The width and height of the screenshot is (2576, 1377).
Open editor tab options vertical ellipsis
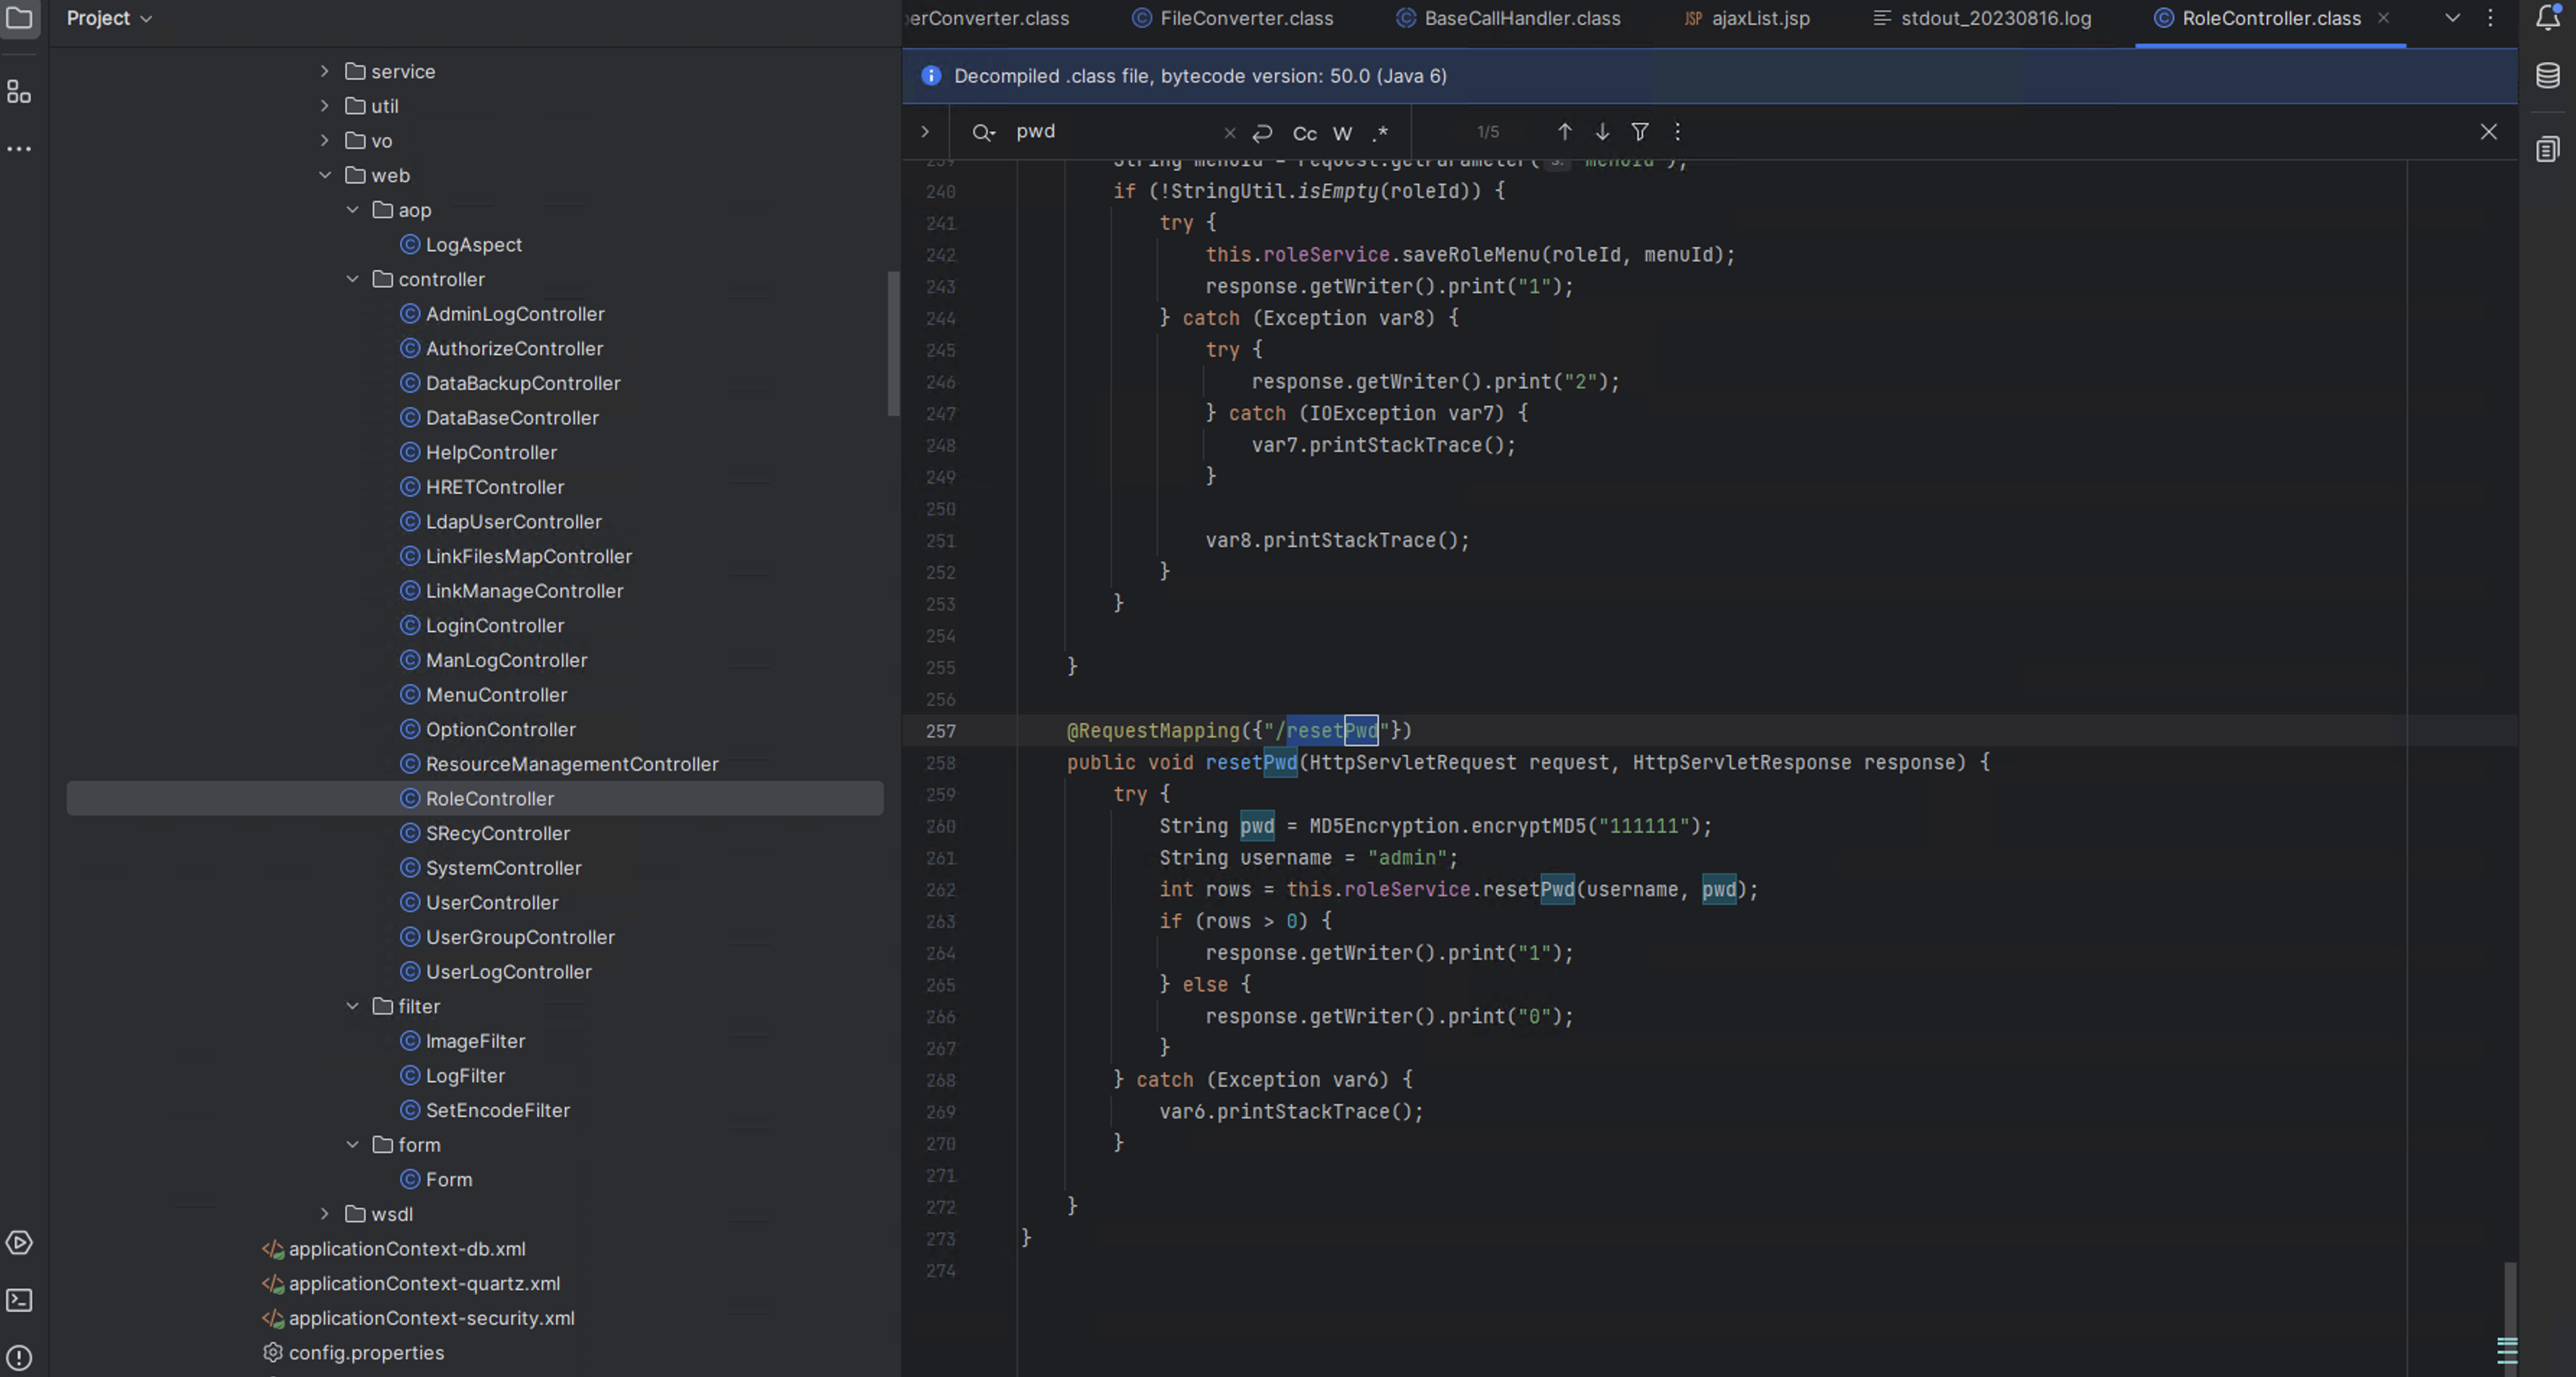[x=2491, y=18]
